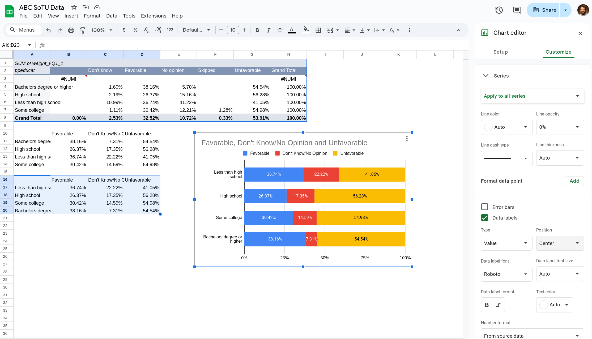
Task: Click Add for format data point
Action: [x=574, y=181]
